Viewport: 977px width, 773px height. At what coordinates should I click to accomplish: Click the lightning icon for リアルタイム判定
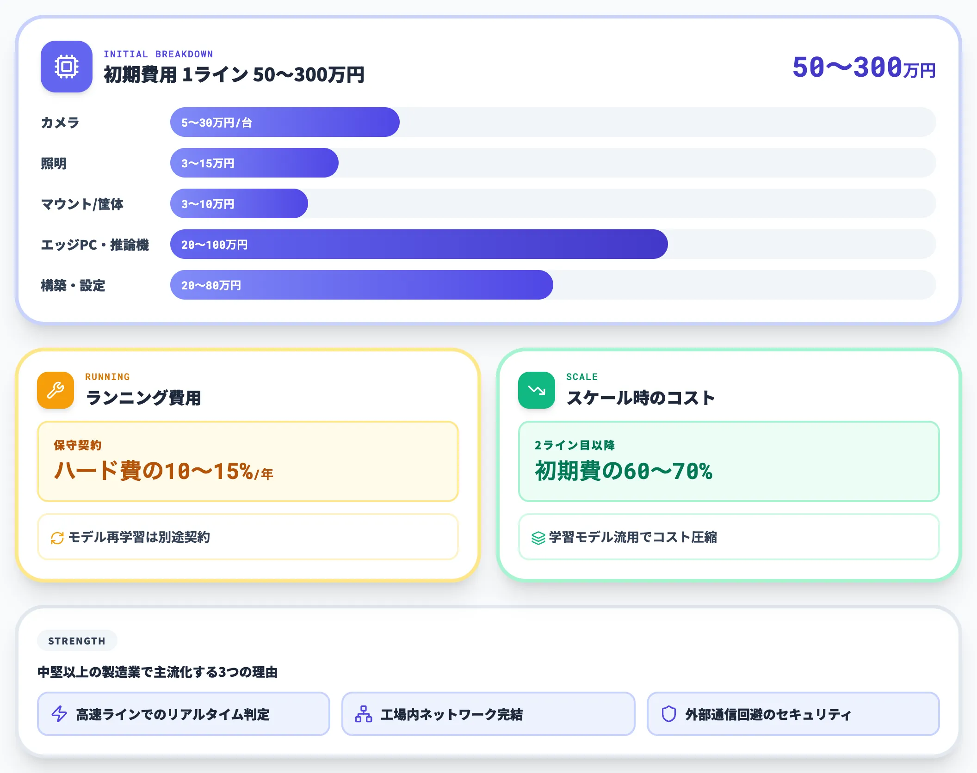[x=59, y=713]
